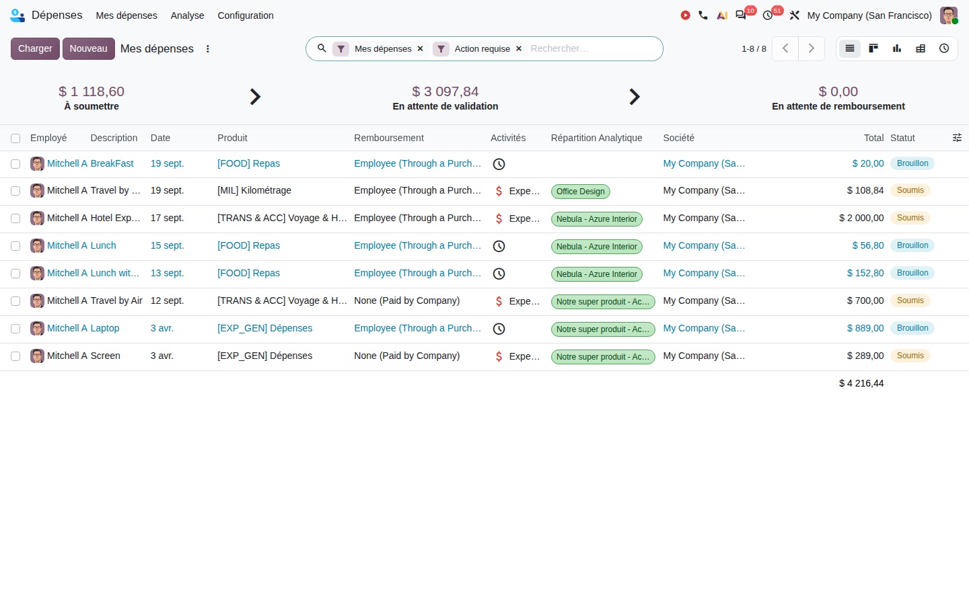Go to the next page of records
969x605 pixels.
coord(812,48)
